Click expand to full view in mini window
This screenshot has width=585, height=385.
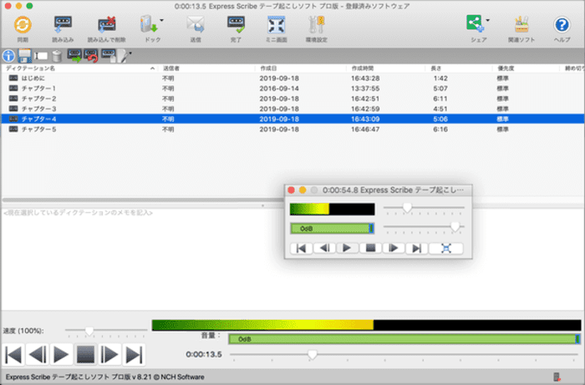point(445,248)
